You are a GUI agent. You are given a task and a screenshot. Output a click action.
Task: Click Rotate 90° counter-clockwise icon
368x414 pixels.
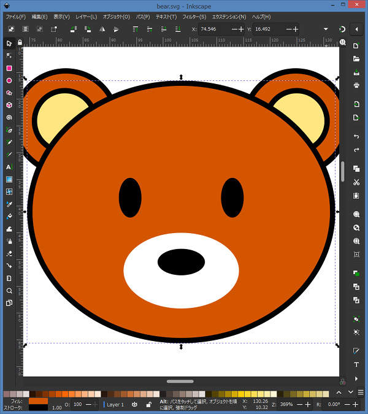point(74,29)
